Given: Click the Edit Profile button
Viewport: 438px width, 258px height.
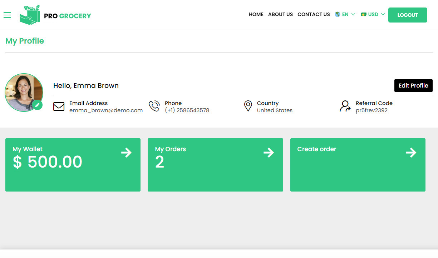Looking at the screenshot, I should tap(413, 85).
